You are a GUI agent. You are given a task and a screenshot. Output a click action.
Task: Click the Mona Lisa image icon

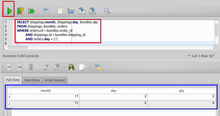[x=72, y=67]
